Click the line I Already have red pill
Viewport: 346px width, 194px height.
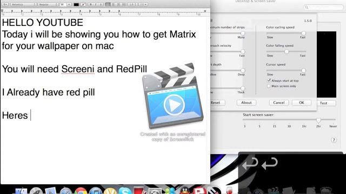[x=49, y=92]
